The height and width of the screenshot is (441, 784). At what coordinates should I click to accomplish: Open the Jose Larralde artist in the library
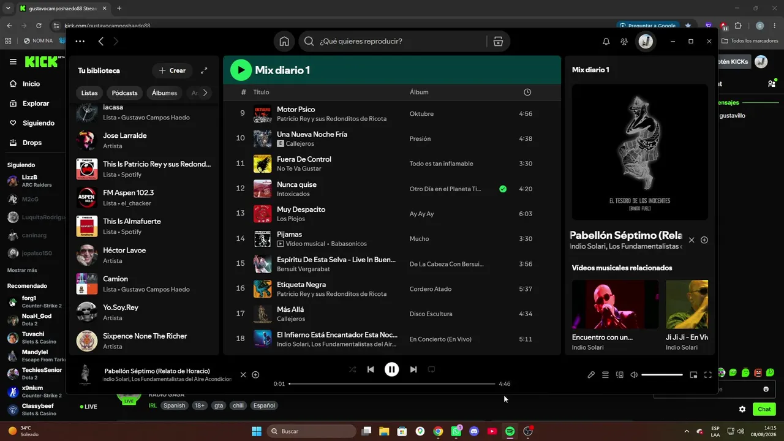(x=144, y=140)
